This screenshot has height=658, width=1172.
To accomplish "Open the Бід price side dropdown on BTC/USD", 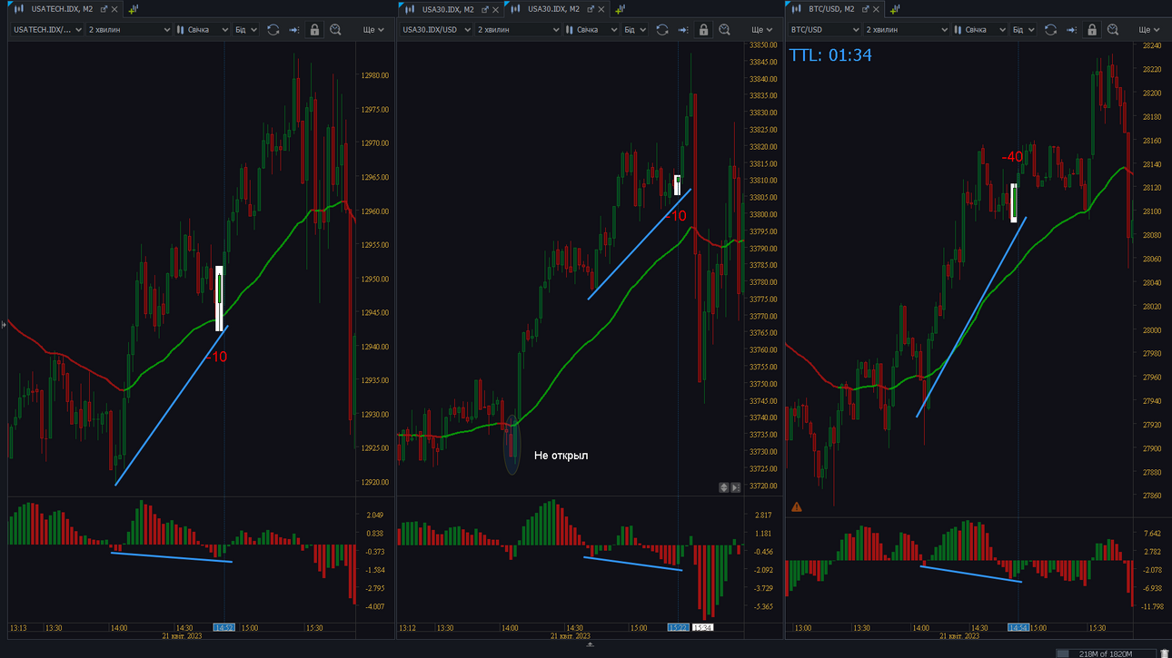I will 1024,30.
